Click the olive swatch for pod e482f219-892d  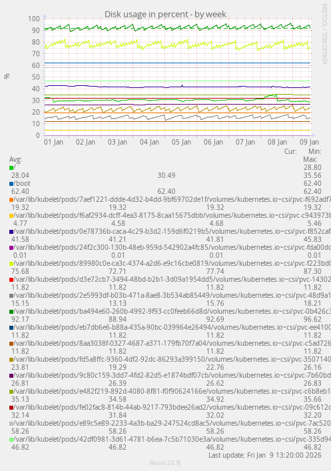point(11,392)
